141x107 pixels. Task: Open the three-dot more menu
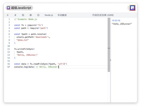(x=128, y=8)
